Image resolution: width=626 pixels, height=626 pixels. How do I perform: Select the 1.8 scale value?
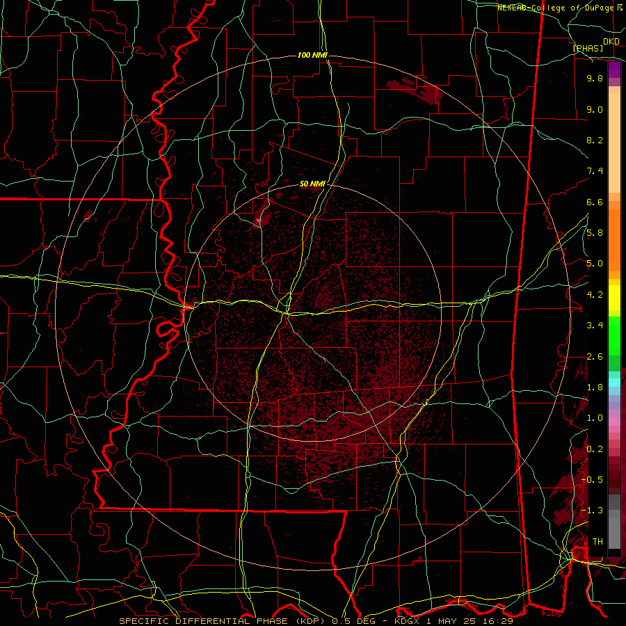pos(595,387)
